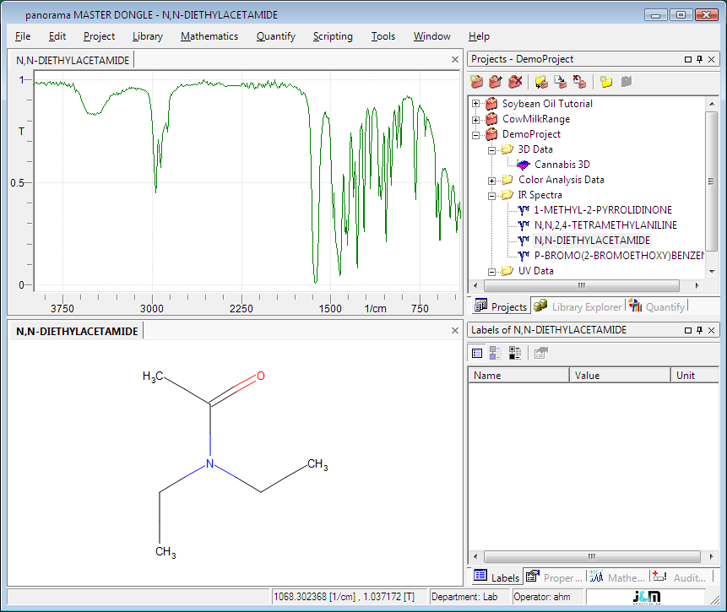Viewport: 727px width, 612px height.
Task: Toggle float for the Projects panel
Action: click(x=687, y=59)
